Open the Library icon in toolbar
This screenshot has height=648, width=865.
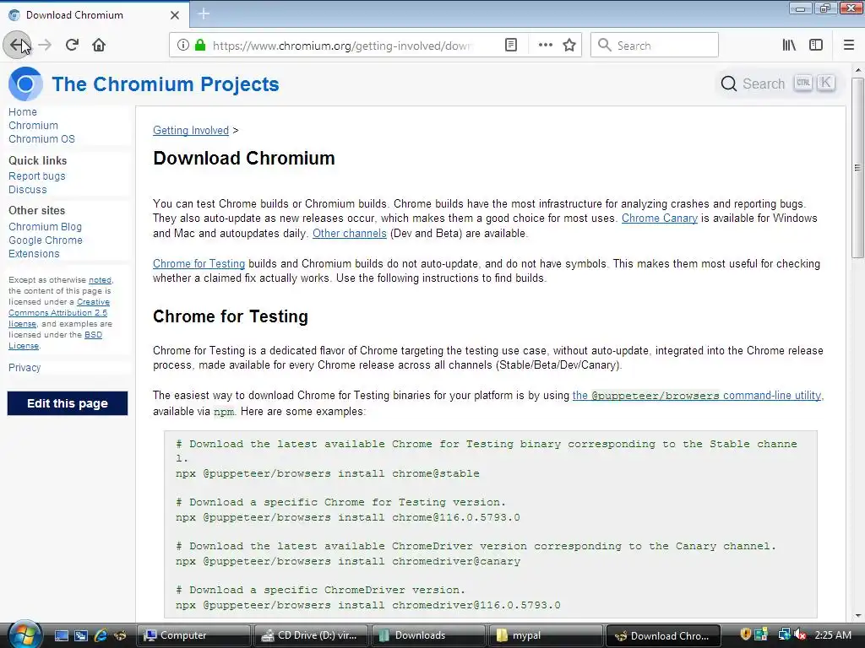pyautogui.click(x=789, y=46)
